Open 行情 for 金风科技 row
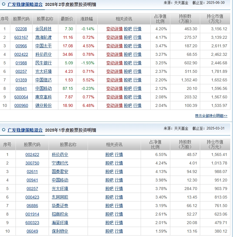The width and height of the screenshot is (233, 237). point(137,29)
